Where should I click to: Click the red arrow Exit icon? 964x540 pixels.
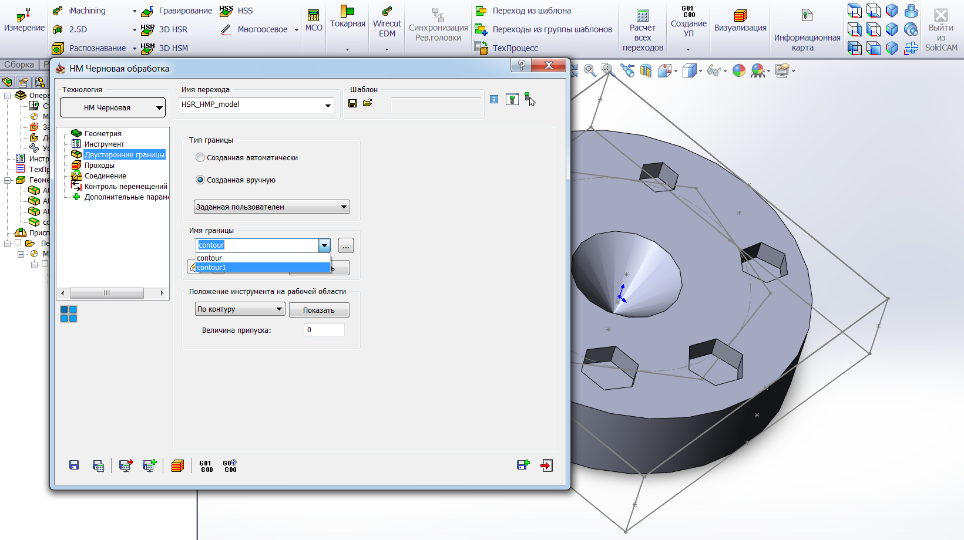tap(546, 465)
